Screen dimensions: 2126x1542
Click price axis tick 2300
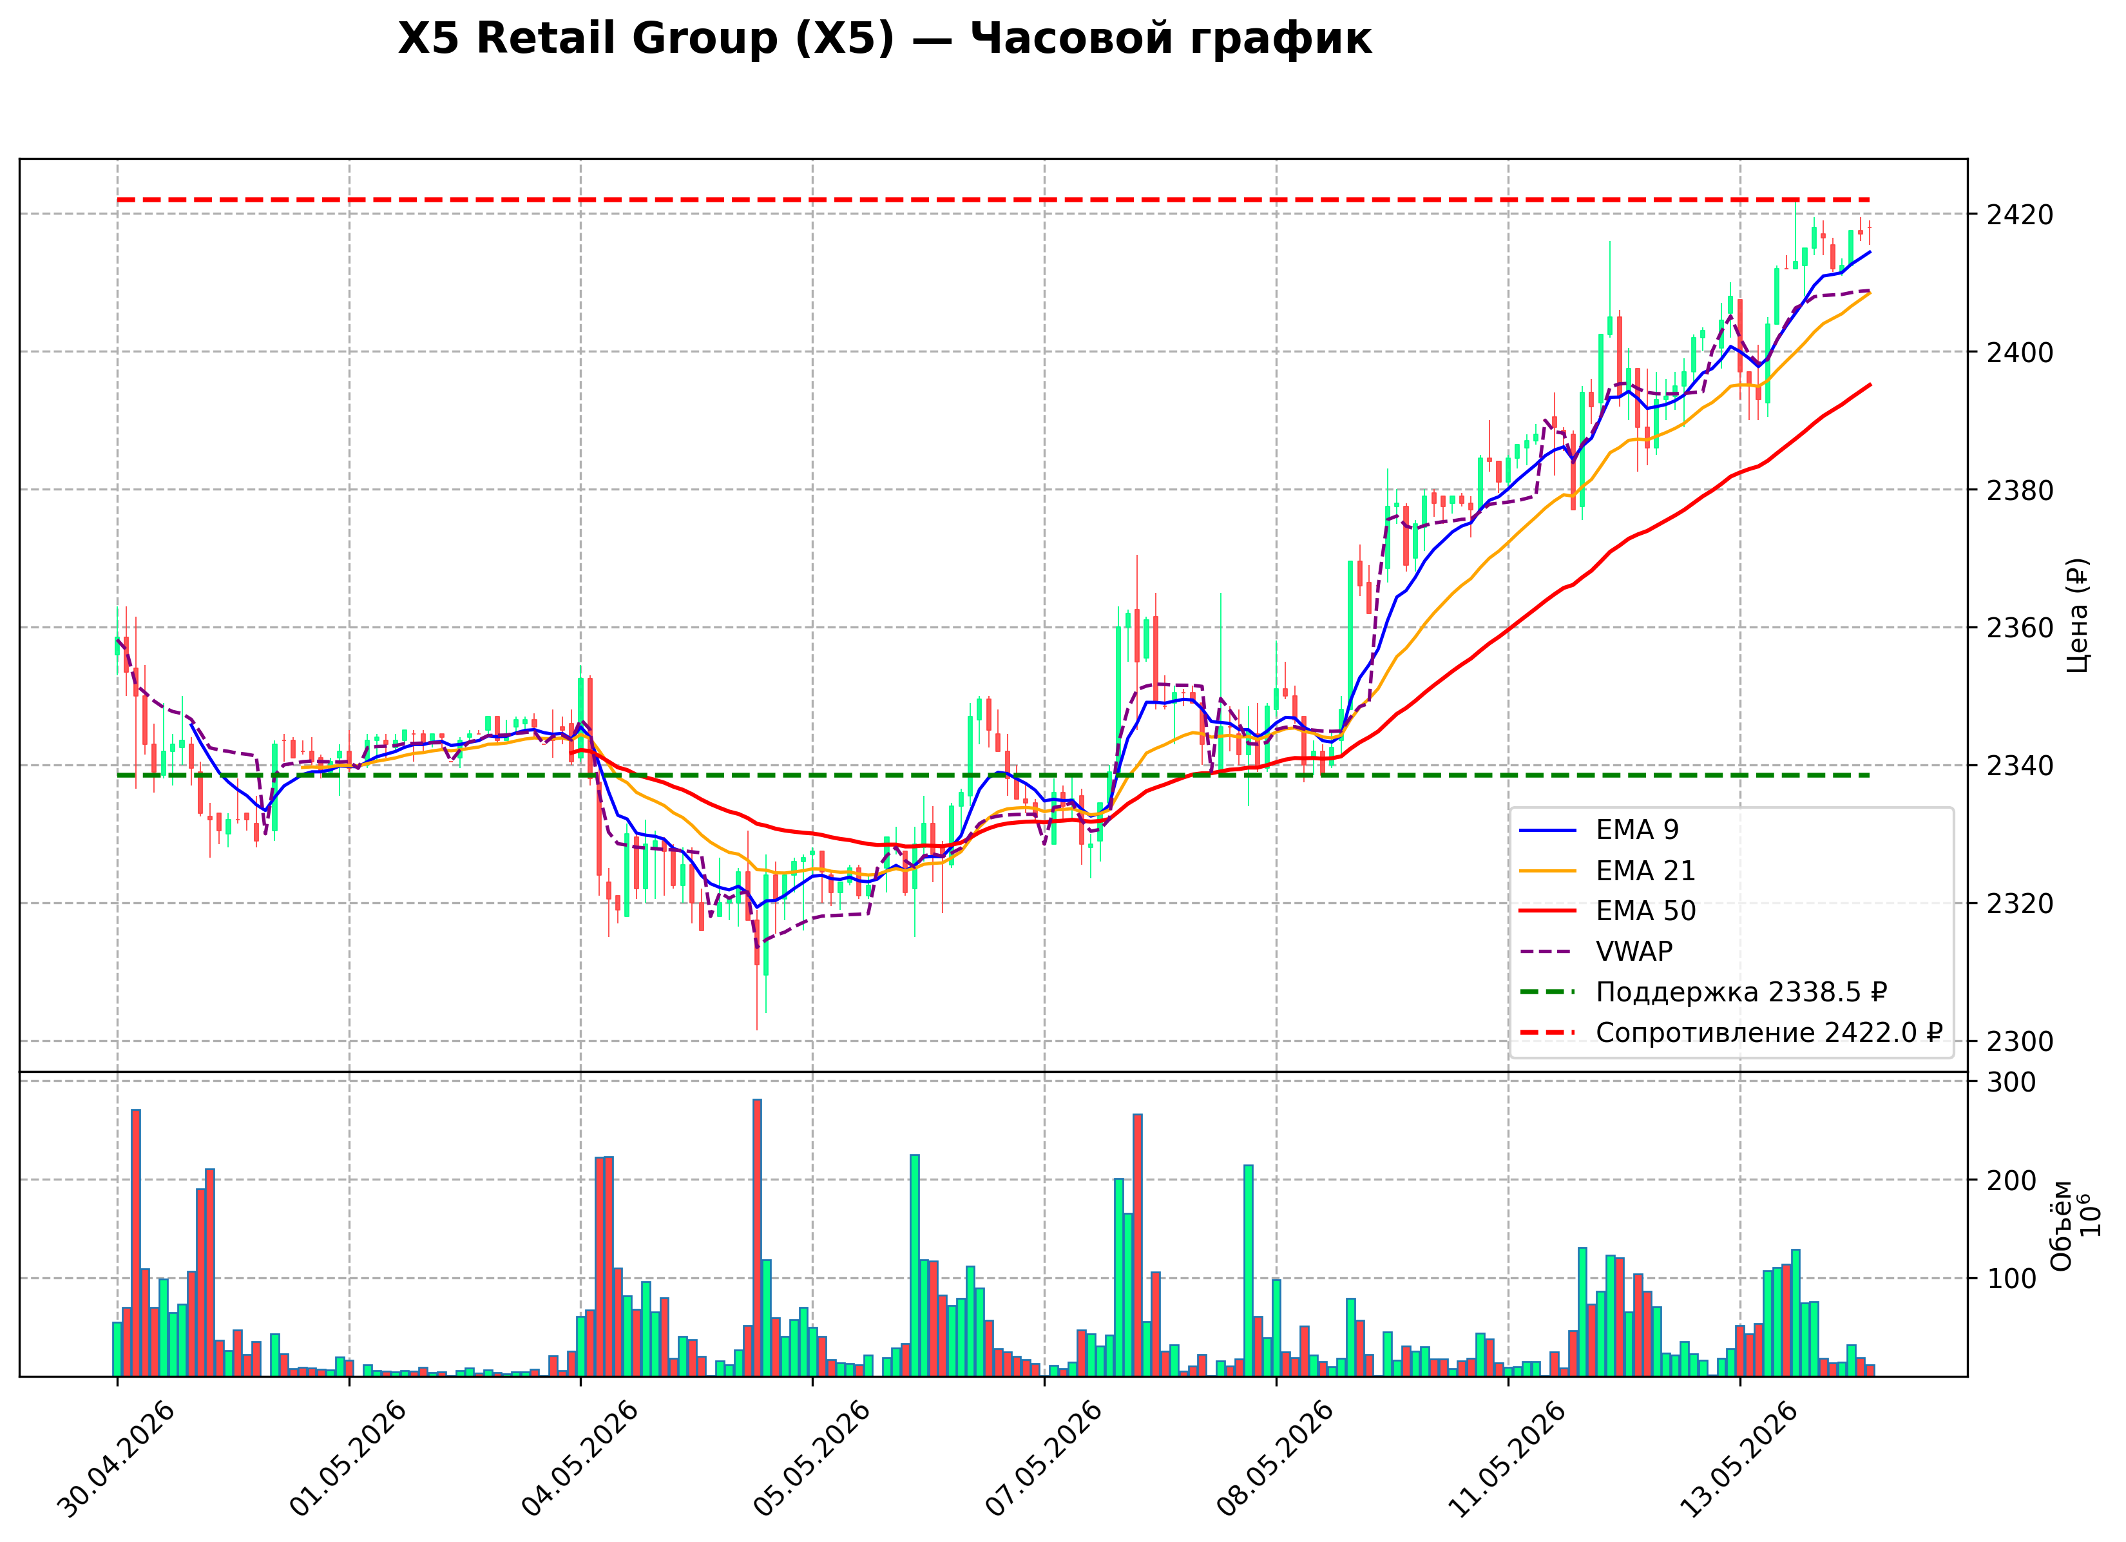tap(2019, 1041)
